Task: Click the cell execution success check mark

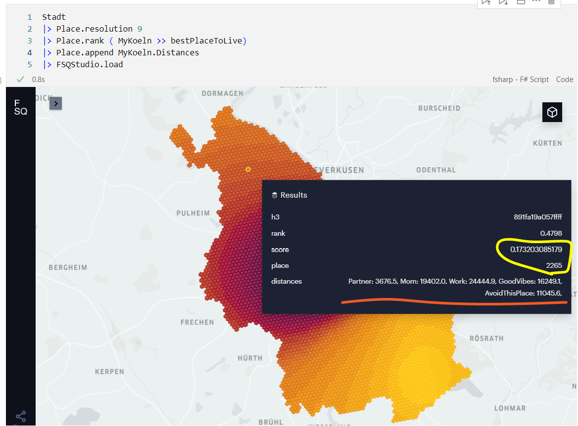Action: point(21,79)
